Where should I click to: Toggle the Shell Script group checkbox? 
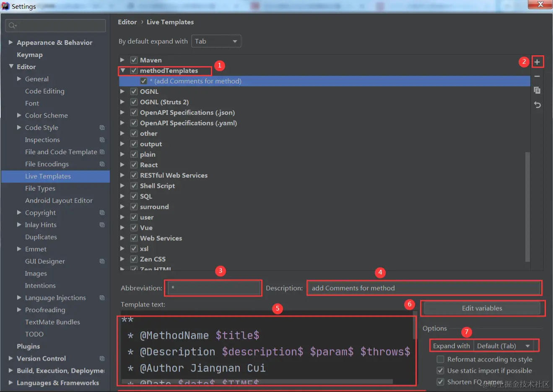134,186
